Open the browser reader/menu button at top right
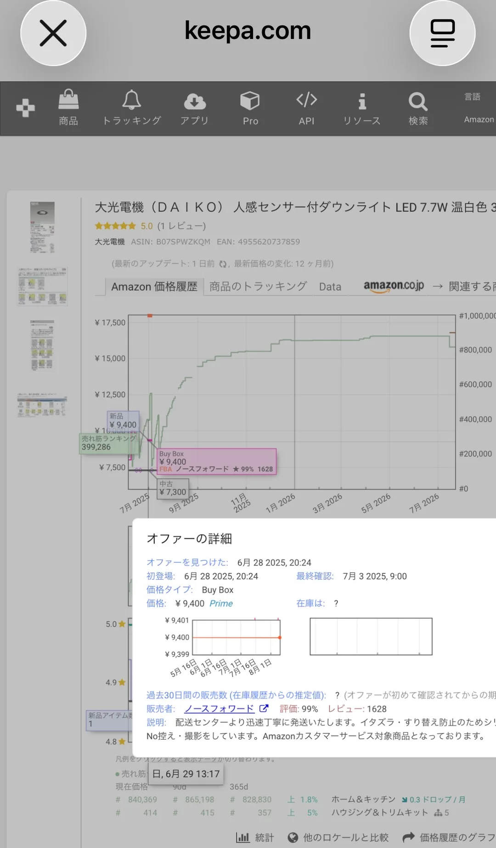The image size is (496, 848). tap(442, 33)
